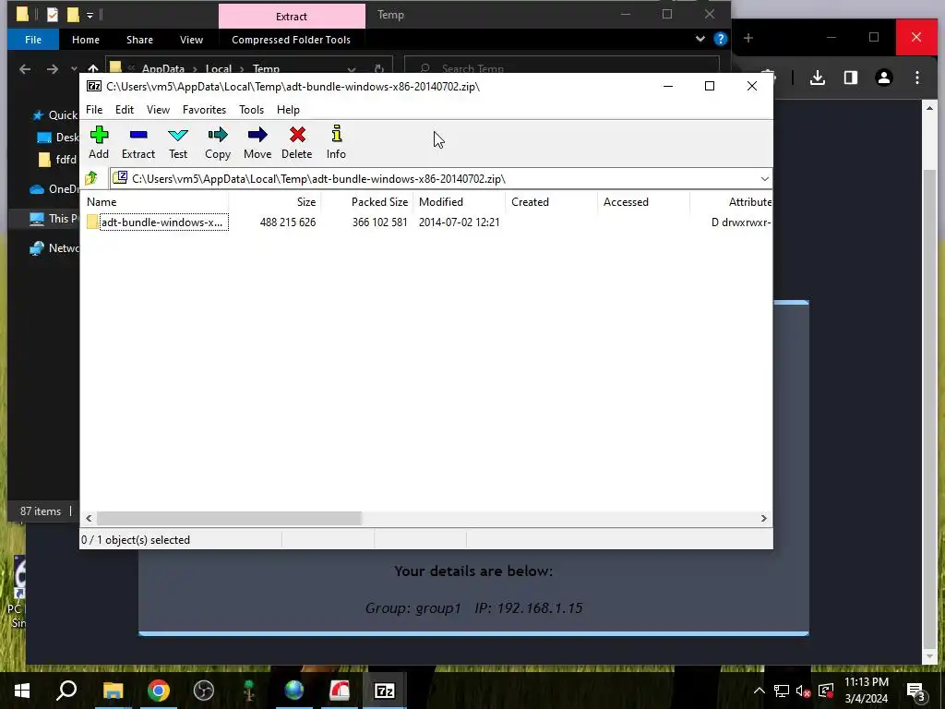Image resolution: width=945 pixels, height=709 pixels.
Task: Go up one folder level in 7-Zip
Action: point(91,178)
